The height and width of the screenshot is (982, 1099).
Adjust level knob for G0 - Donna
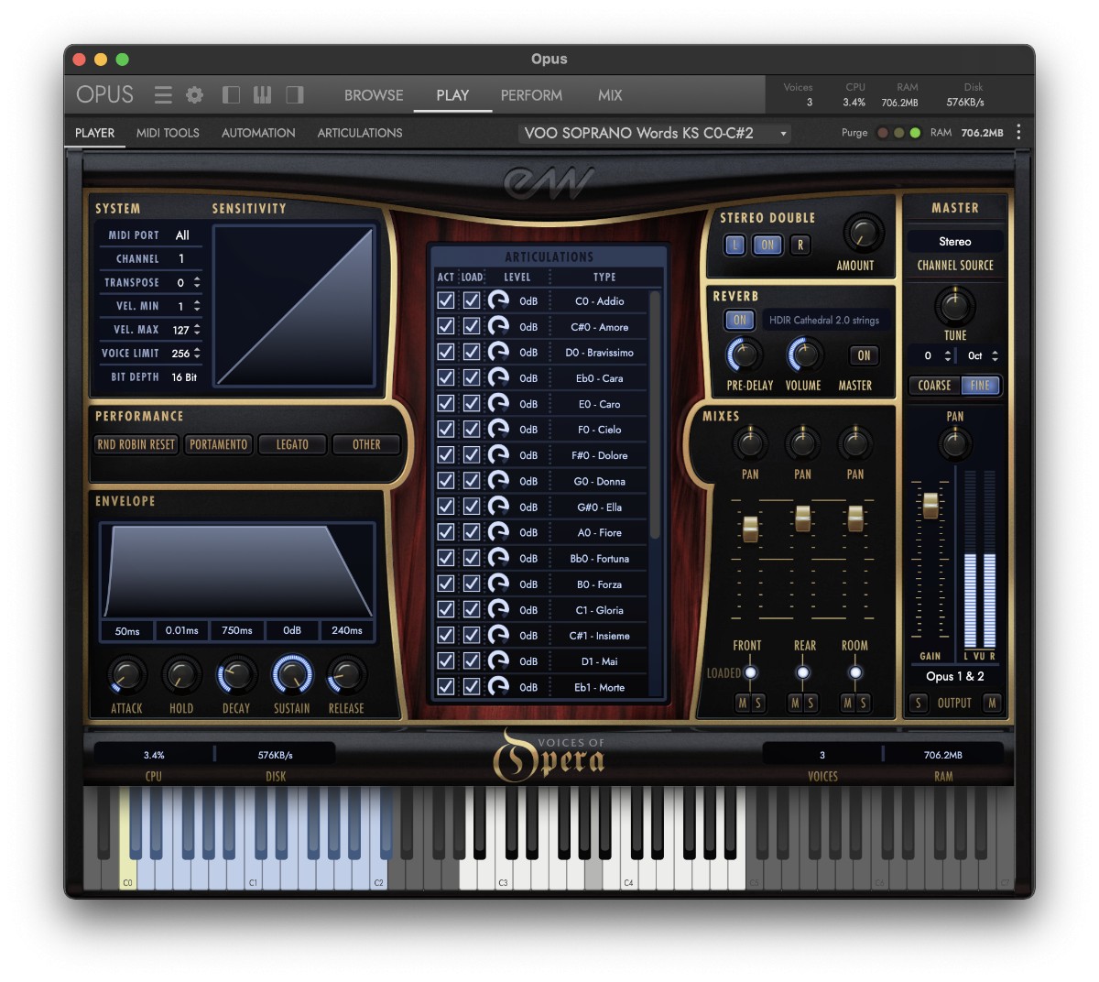pos(498,480)
